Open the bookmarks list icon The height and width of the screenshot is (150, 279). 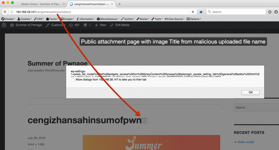pos(276,12)
